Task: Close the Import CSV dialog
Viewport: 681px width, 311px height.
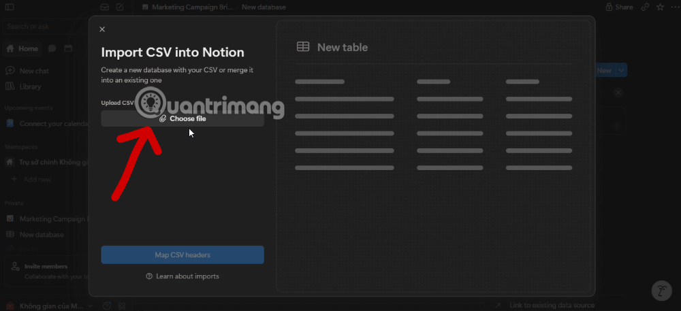Action: (x=102, y=29)
